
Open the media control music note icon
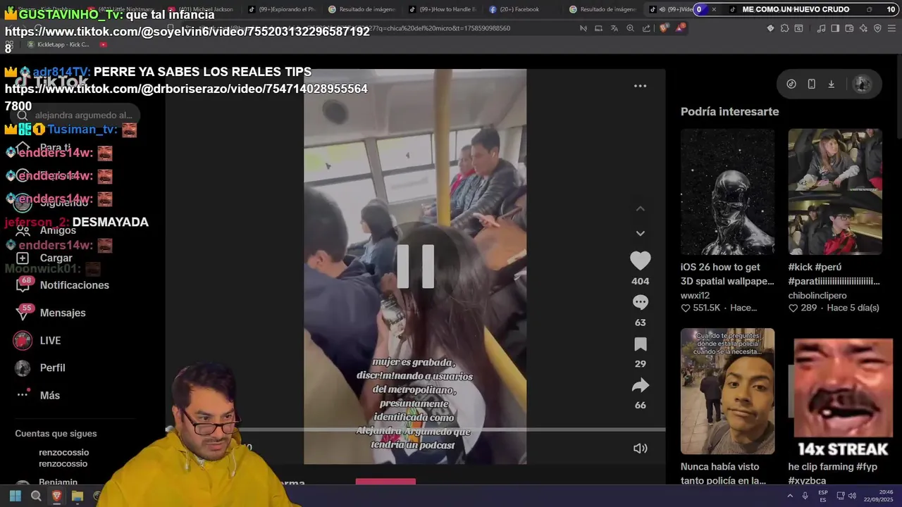821,28
